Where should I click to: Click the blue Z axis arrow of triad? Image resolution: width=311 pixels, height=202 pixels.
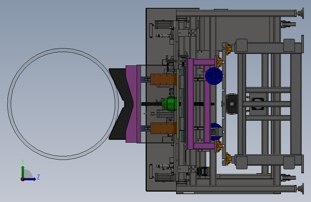[30, 179]
